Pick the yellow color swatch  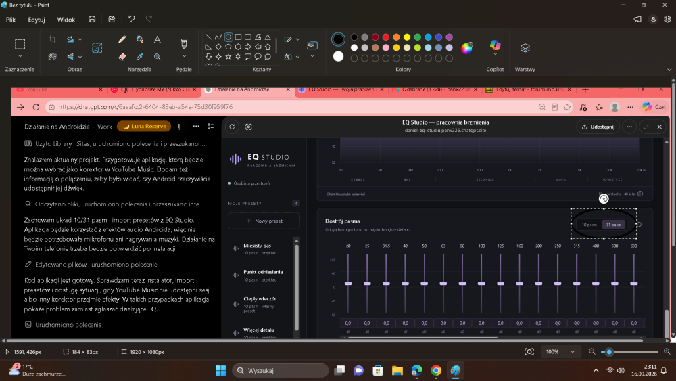407,37
